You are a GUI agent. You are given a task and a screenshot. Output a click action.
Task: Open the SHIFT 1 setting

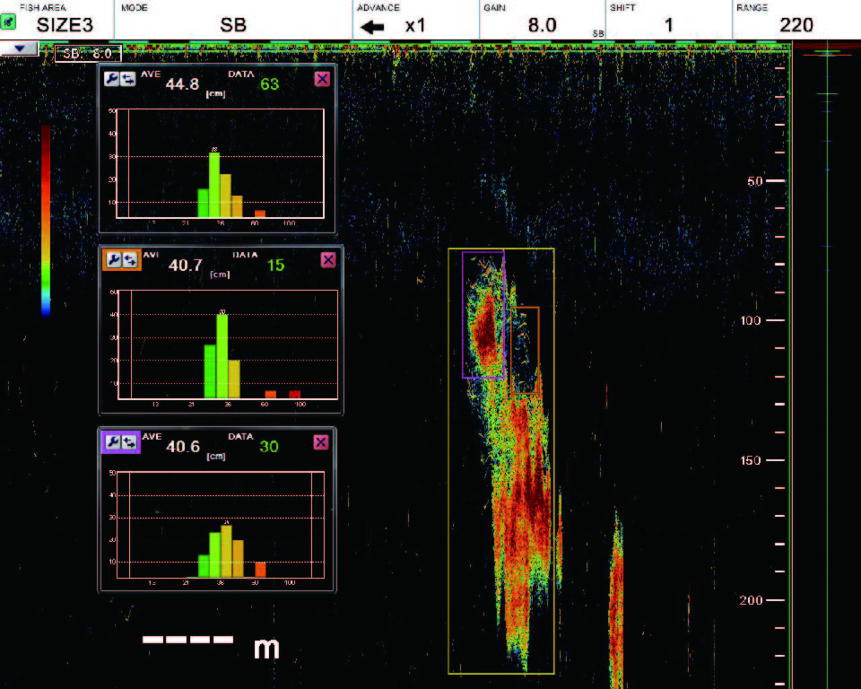tap(668, 25)
